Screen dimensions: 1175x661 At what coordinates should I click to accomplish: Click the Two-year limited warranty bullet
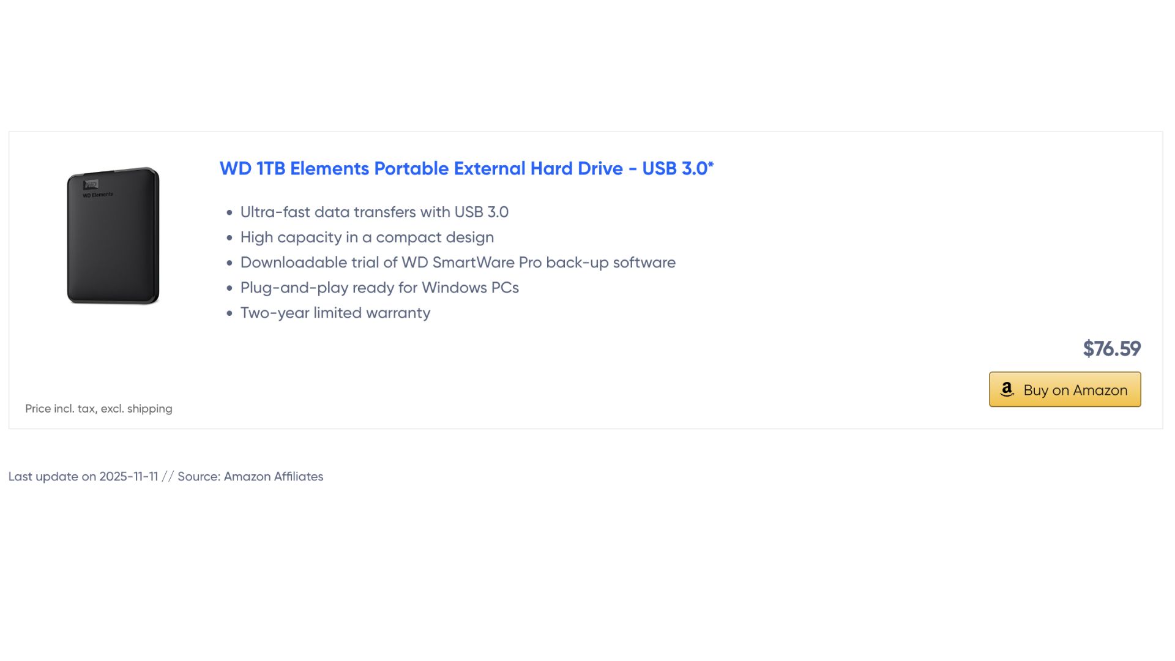pyautogui.click(x=335, y=313)
